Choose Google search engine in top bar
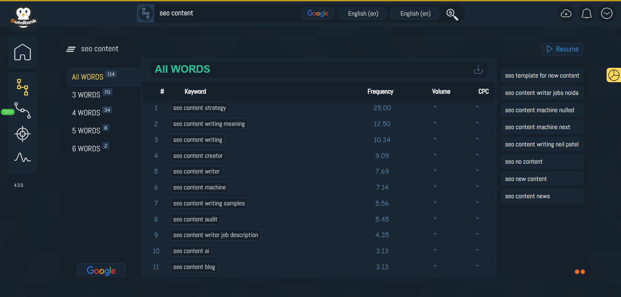 point(318,14)
